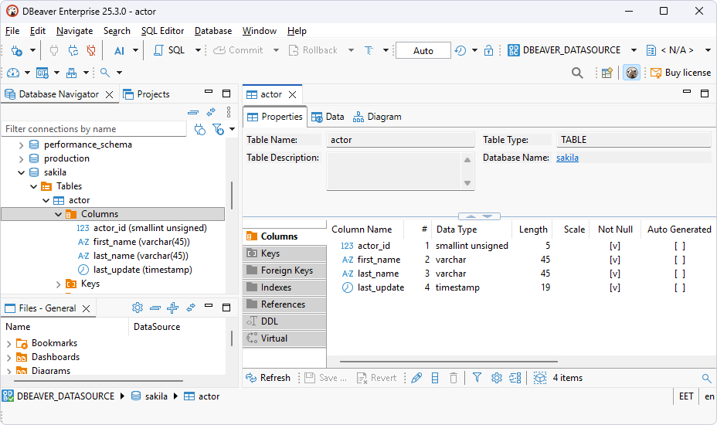717x425 pixels.
Task: Click the Git toolbar icon
Action: (x=42, y=73)
